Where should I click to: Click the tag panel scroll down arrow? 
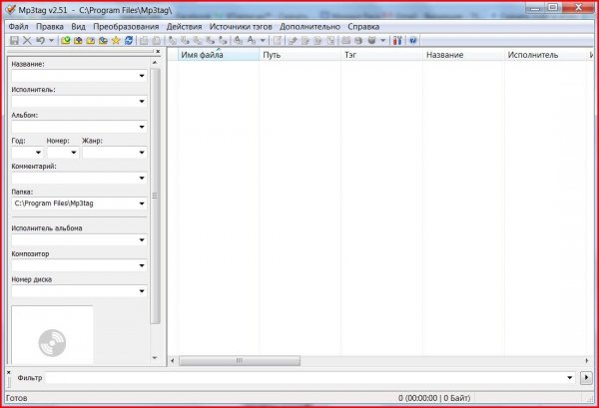(x=155, y=358)
